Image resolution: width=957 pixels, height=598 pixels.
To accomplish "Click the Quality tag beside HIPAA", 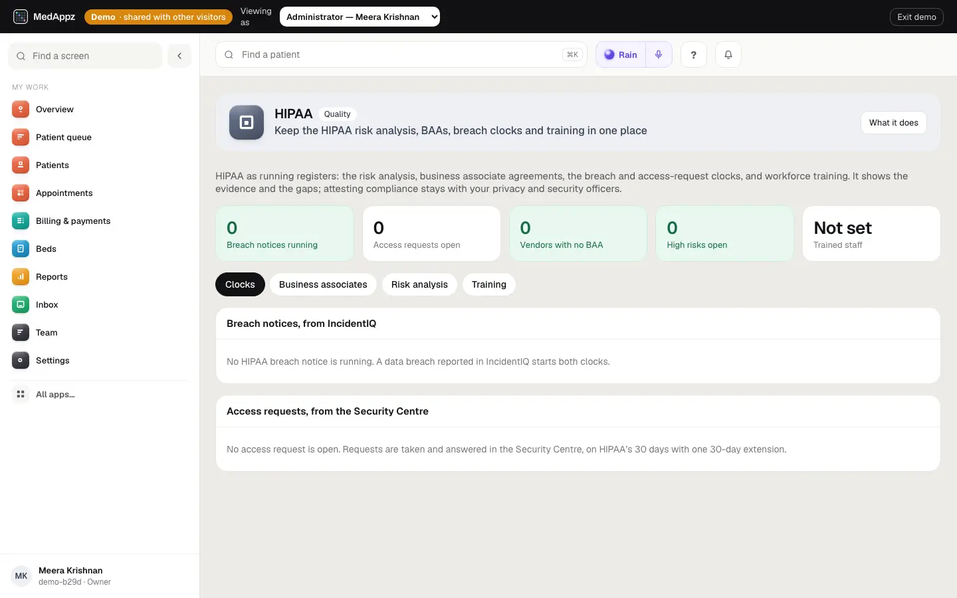I will pyautogui.click(x=338, y=114).
